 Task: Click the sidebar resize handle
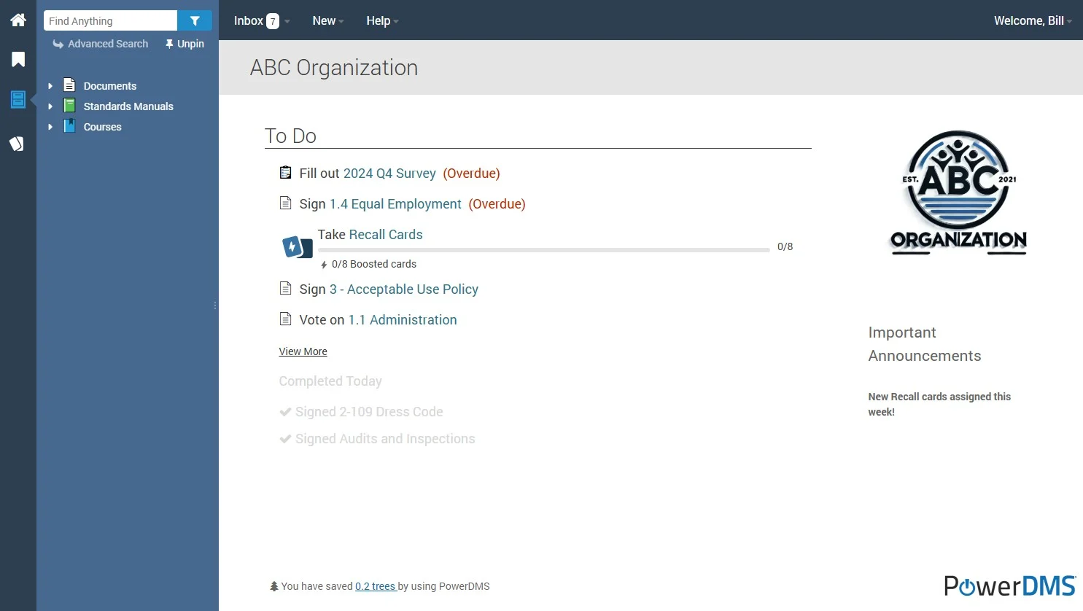tap(215, 305)
